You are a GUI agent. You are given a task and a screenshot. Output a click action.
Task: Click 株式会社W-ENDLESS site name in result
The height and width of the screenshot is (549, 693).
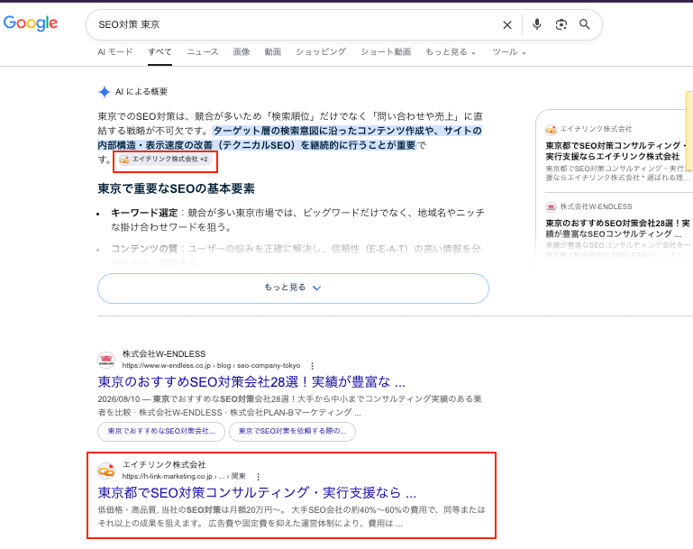[164, 354]
